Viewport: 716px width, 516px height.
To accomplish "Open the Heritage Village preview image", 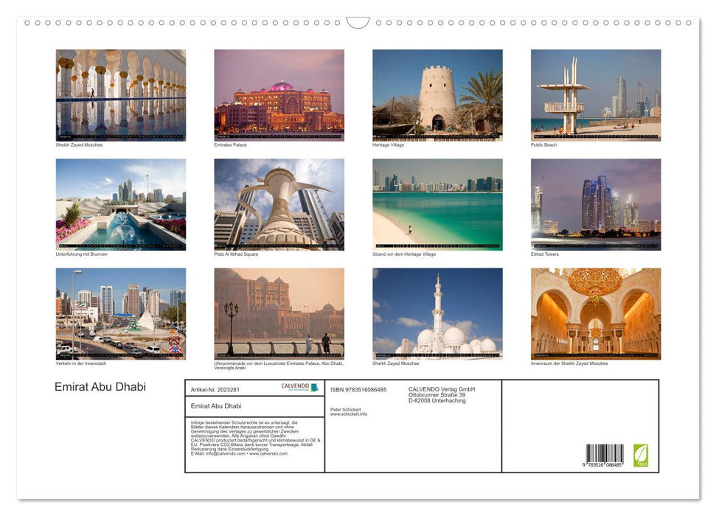I will tap(437, 94).
